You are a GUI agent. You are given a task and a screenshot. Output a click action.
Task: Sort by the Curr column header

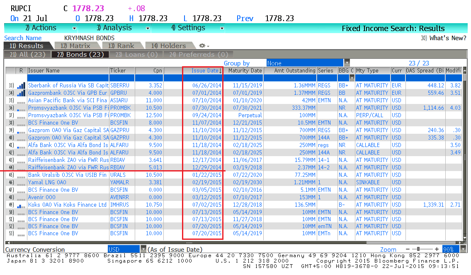coord(398,70)
